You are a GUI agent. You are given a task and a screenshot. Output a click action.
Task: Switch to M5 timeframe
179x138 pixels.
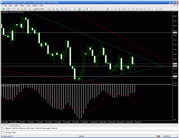point(133,9)
